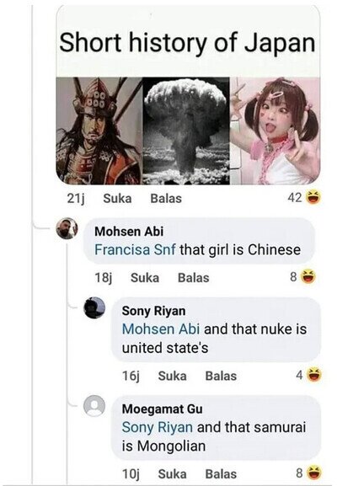Like Sony Riyan's comment with Suka
Image resolution: width=337 pixels, height=486 pixels.
pyautogui.click(x=173, y=376)
